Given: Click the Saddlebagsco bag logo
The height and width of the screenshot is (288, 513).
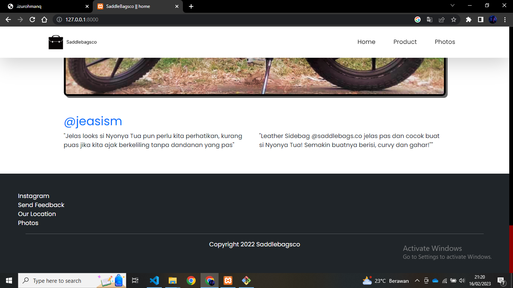Looking at the screenshot, I should tap(56, 42).
